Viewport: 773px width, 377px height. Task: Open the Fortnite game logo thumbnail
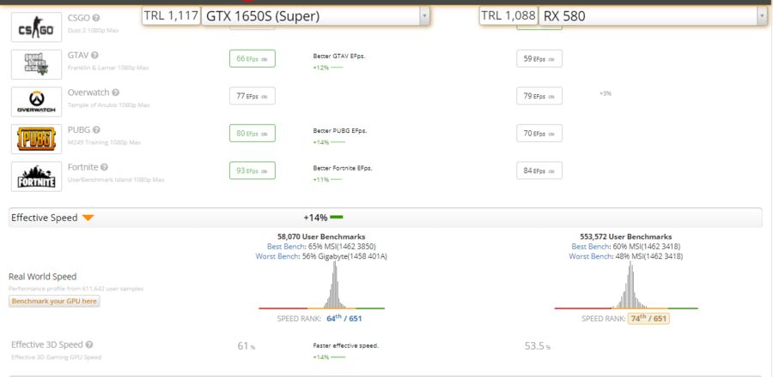click(x=36, y=177)
